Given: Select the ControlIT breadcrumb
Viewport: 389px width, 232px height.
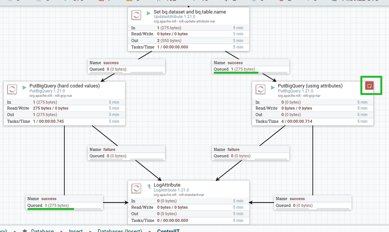Looking at the screenshot, I should pyautogui.click(x=169, y=230).
